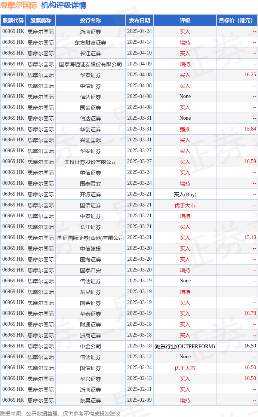Click the 16.50 target price in 中金公司 row
Screen dimensions: 258x417
point(250,346)
